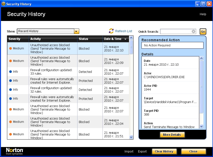Click the Clear History button
The image size is (213, 157).
pyautogui.click(x=164, y=152)
